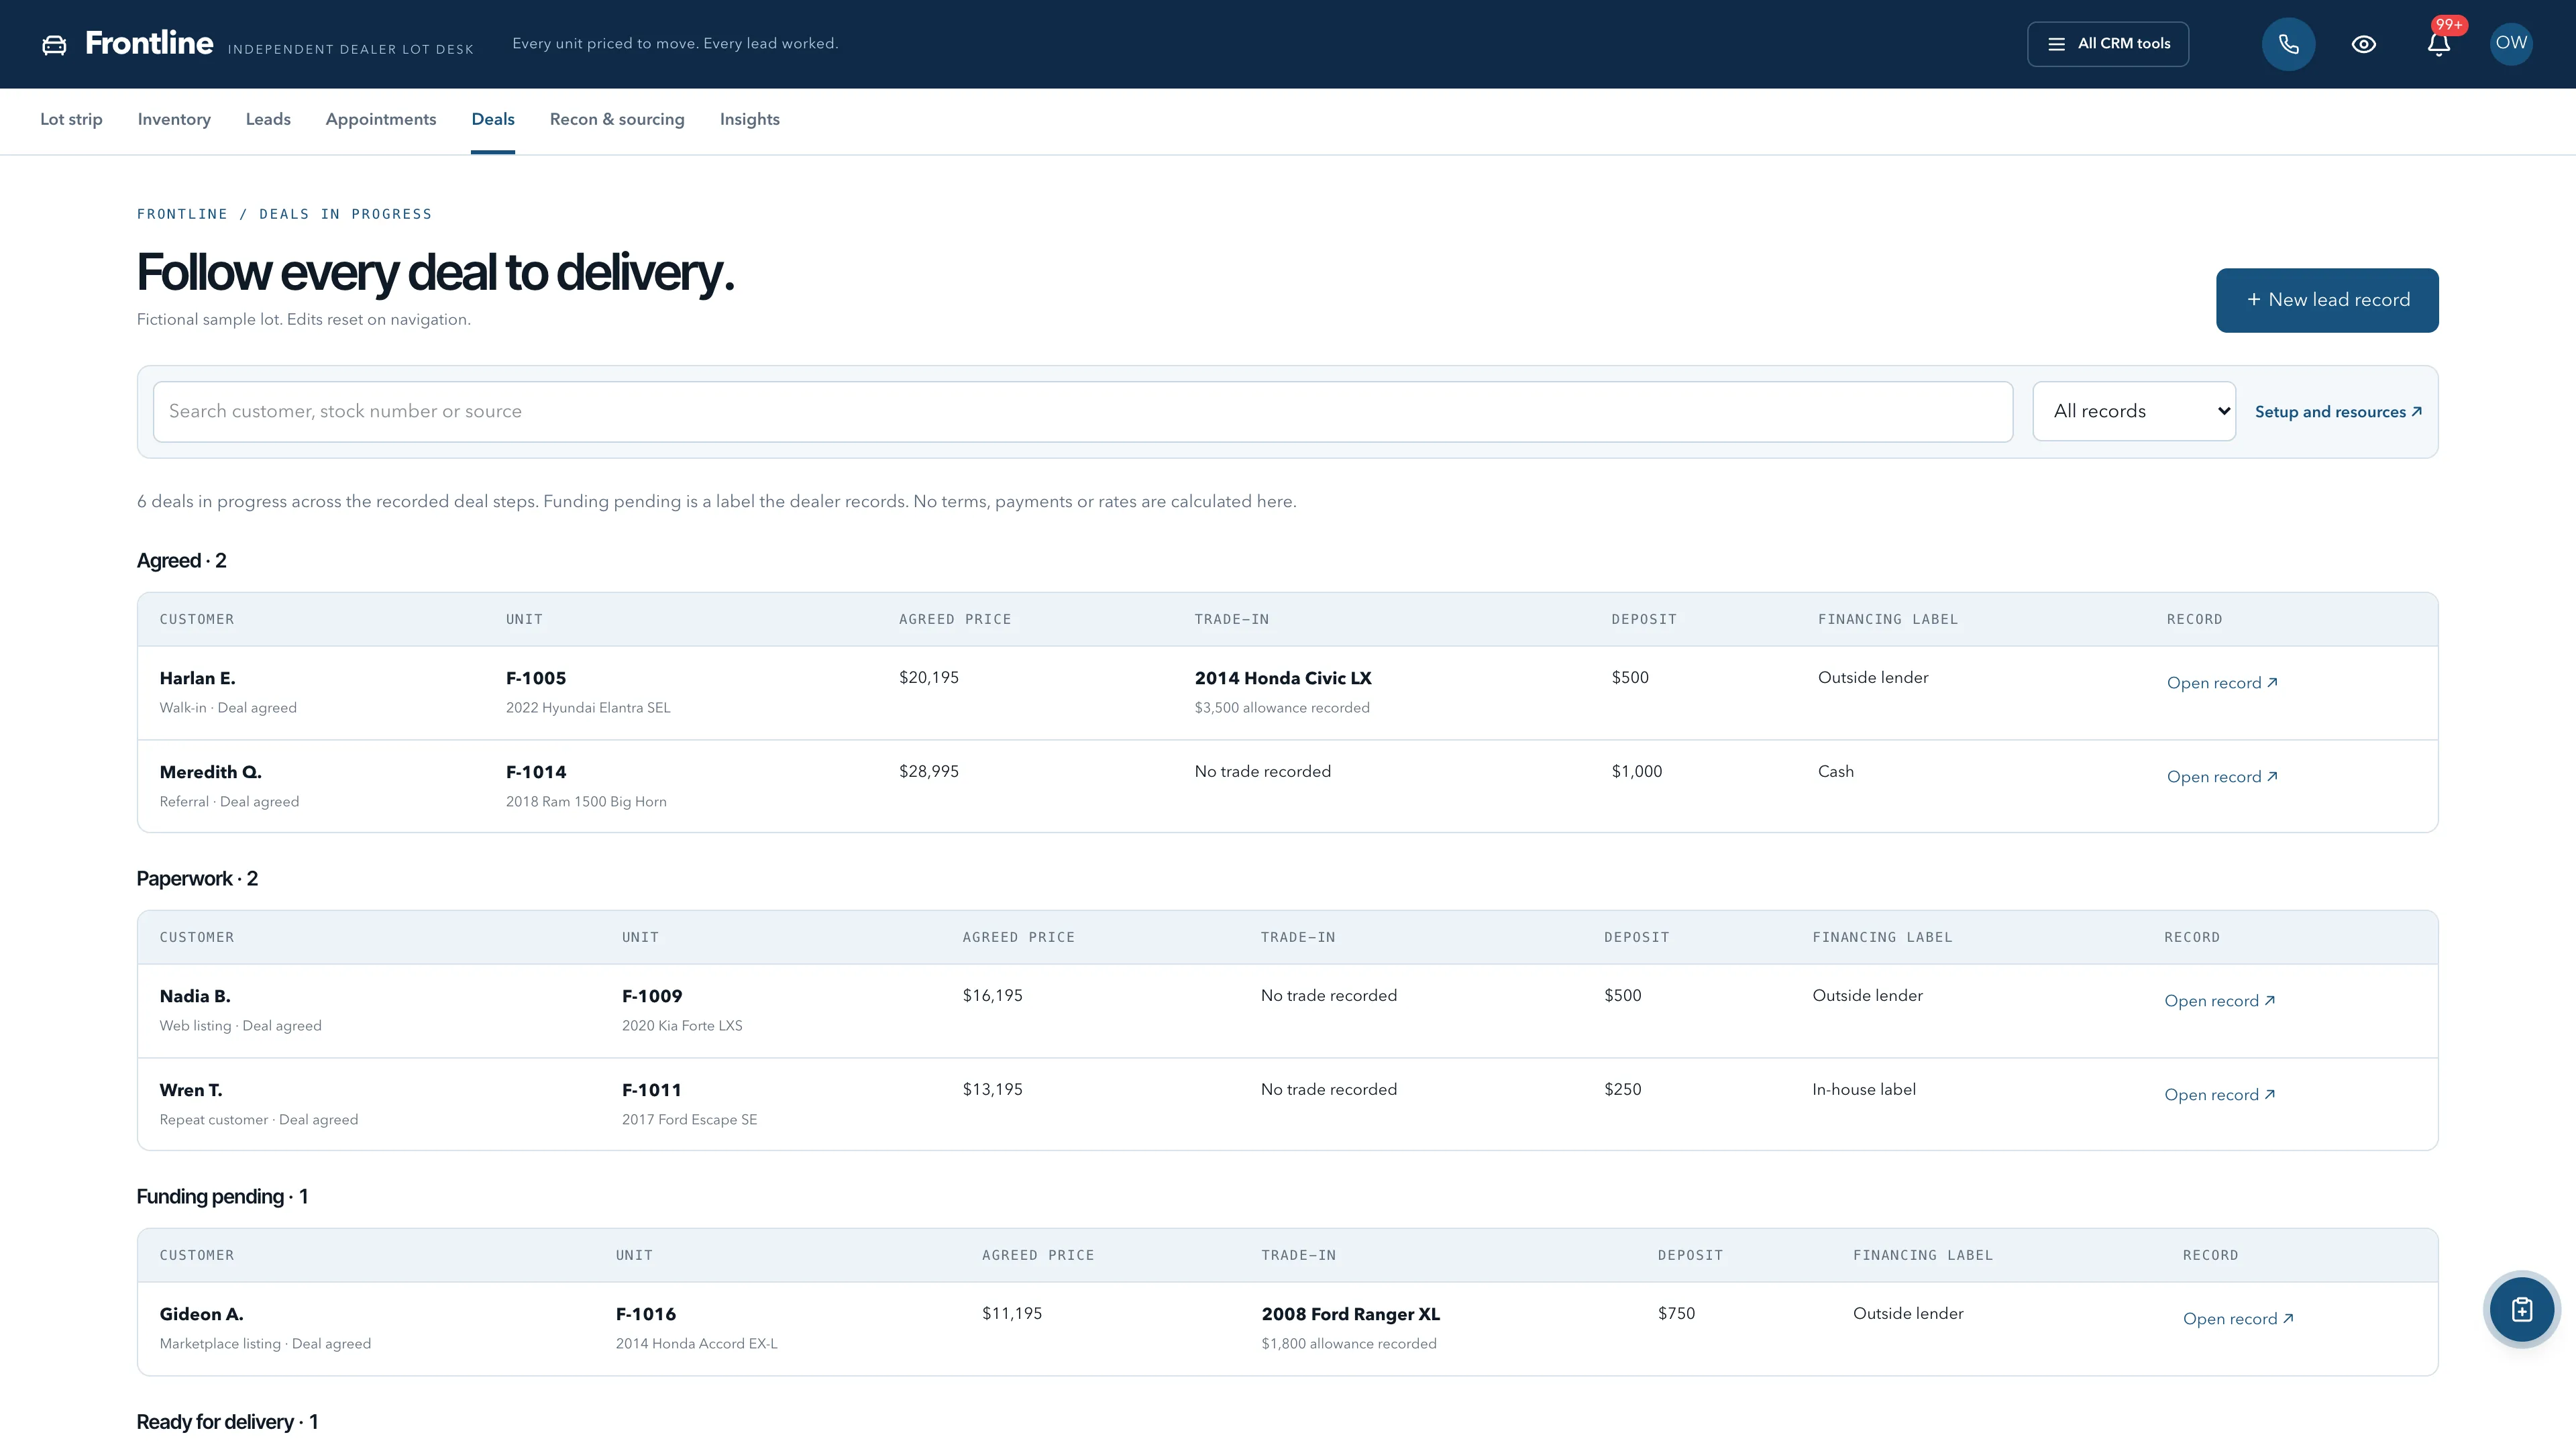Click the Frontline / Deals in progress breadcrumb

pyautogui.click(x=284, y=214)
